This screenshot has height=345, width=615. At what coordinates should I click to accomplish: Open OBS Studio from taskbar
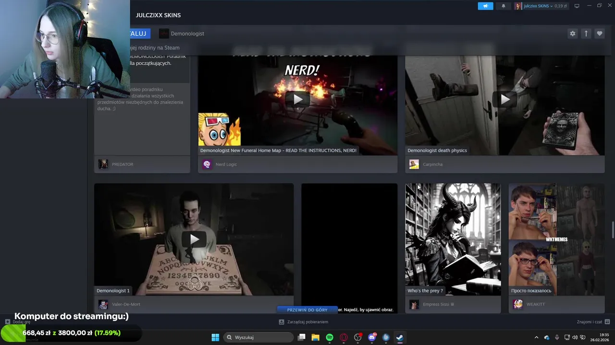click(x=358, y=337)
